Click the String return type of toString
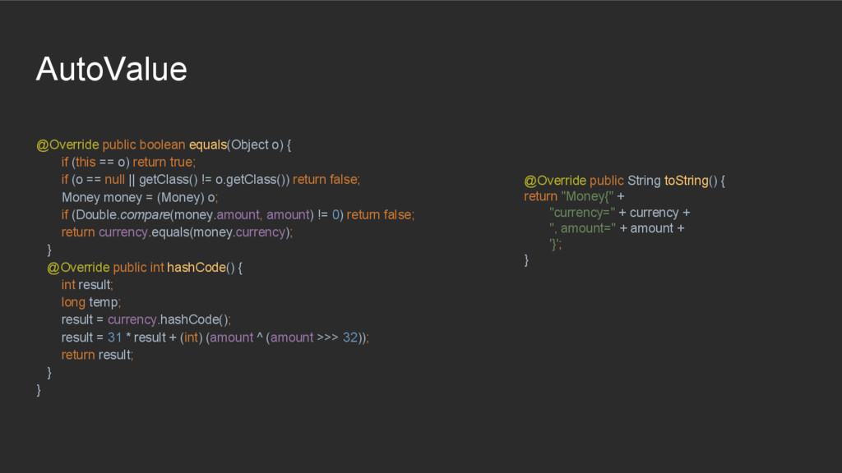Image resolution: width=842 pixels, height=473 pixels. pos(644,181)
